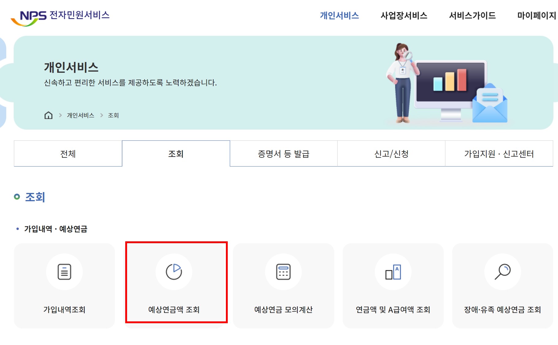
Task: Click the 예상연금액 조회 label
Action: click(174, 309)
